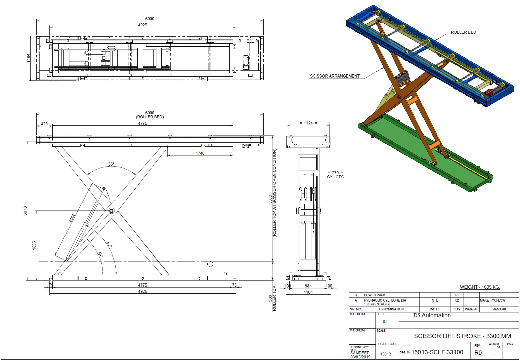The image size is (520, 361).
Task: Click the ROLLER BED callout label
Action: pos(463,32)
